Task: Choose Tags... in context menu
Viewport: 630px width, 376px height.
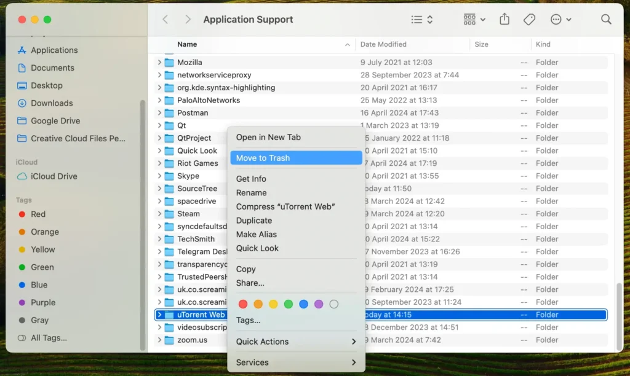Action: pyautogui.click(x=296, y=320)
